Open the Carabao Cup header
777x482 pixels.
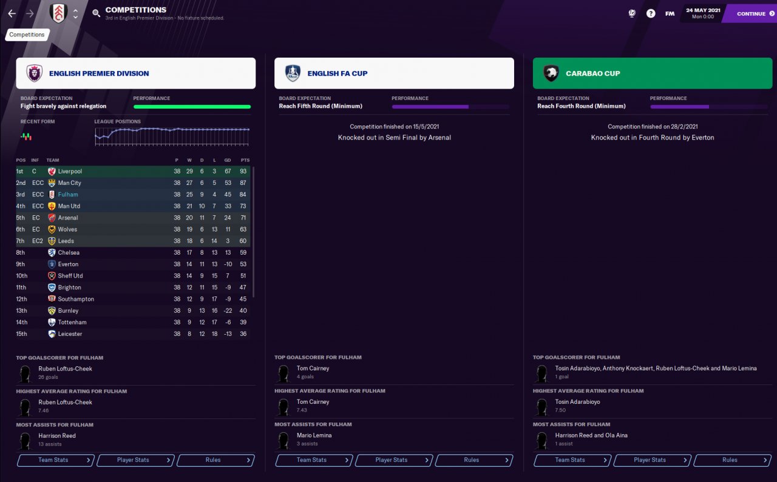click(x=653, y=73)
